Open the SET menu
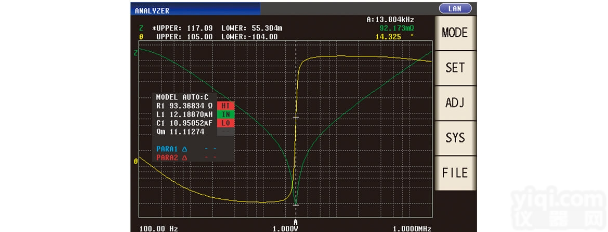 pyautogui.click(x=455, y=68)
